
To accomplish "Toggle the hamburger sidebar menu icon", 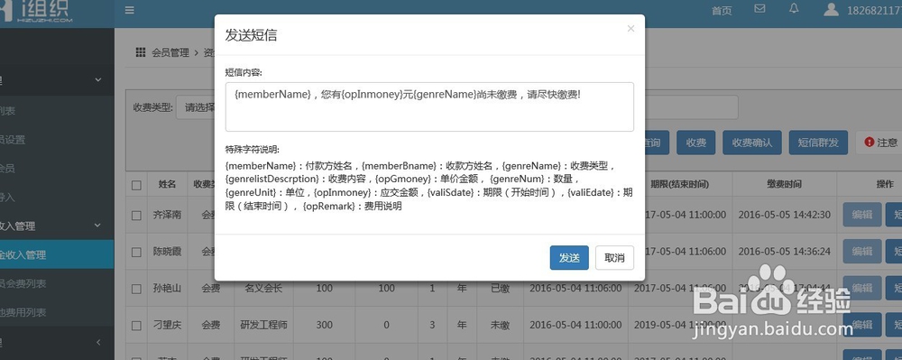I will click(x=129, y=10).
